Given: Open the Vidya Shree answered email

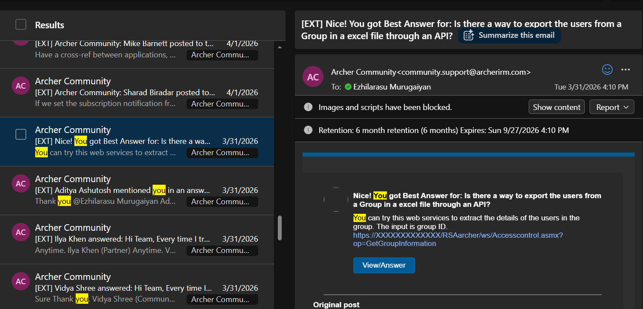Looking at the screenshot, I should coord(137,287).
